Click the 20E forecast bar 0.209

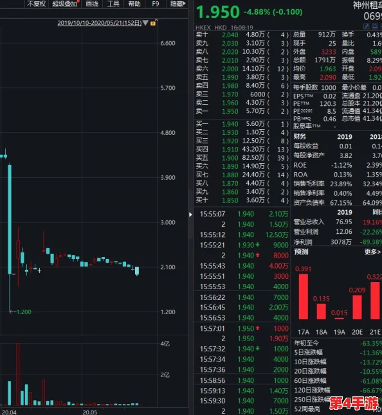[x=357, y=307]
